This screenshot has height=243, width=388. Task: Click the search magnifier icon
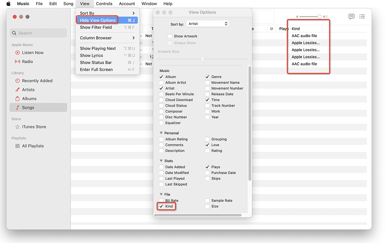14,33
